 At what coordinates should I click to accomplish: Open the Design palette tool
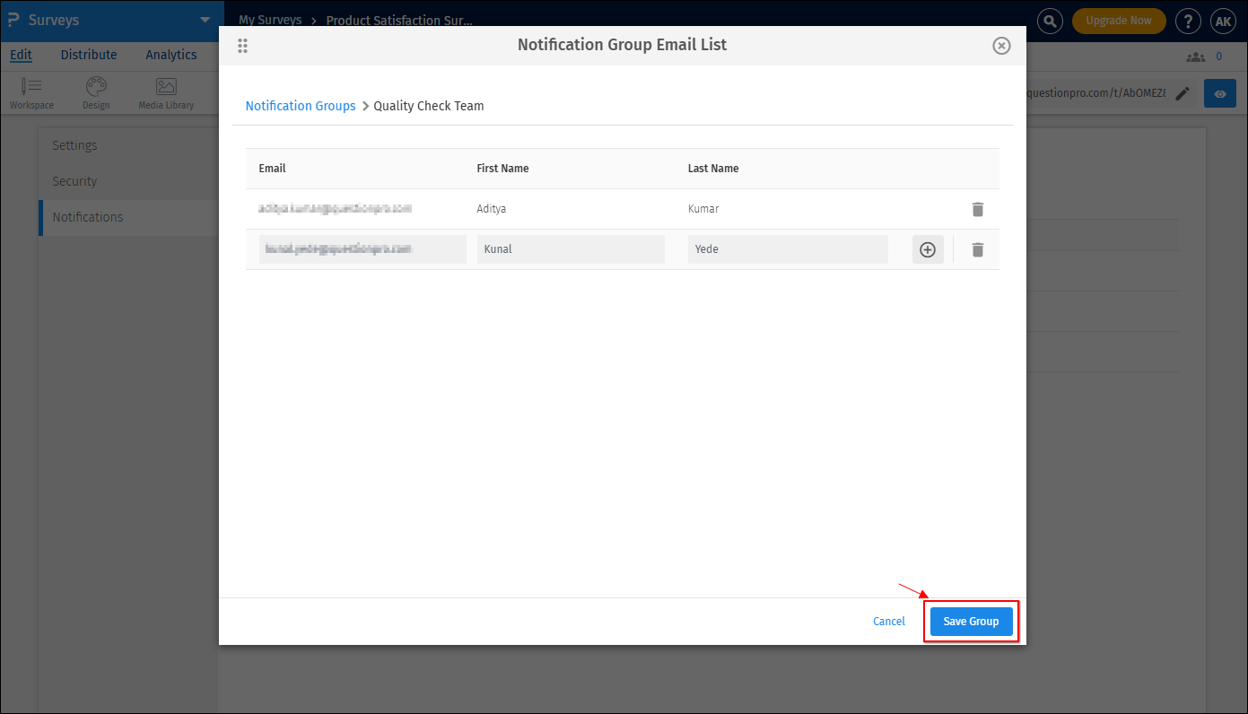[96, 93]
